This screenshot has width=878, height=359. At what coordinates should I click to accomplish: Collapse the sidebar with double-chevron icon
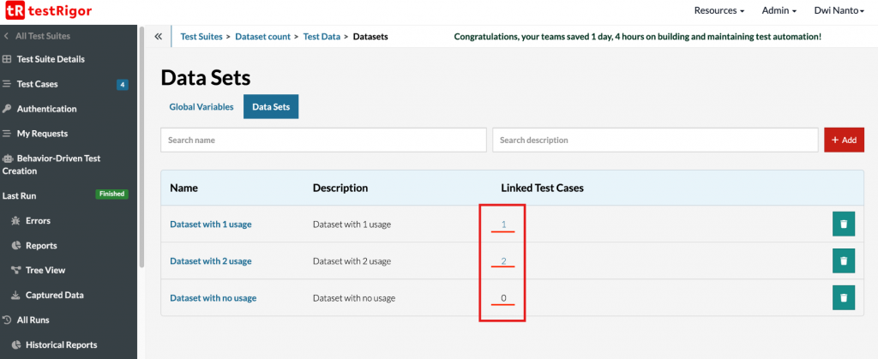[159, 37]
